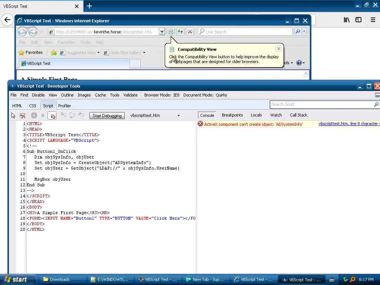
Task: Click the clear browser cache icon in Developer Tools
Action: 23,116
